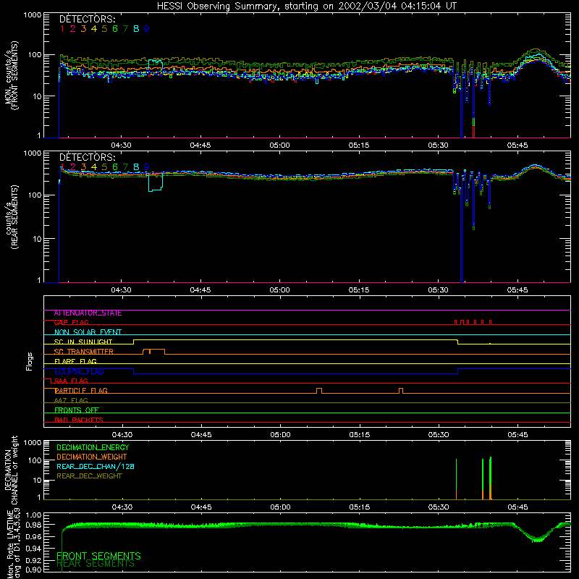
Task: Select red detector 1 in front segments legend
Action: [x=62, y=29]
